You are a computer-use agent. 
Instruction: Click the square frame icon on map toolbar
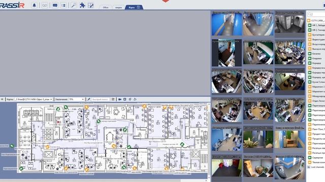(x=125, y=99)
